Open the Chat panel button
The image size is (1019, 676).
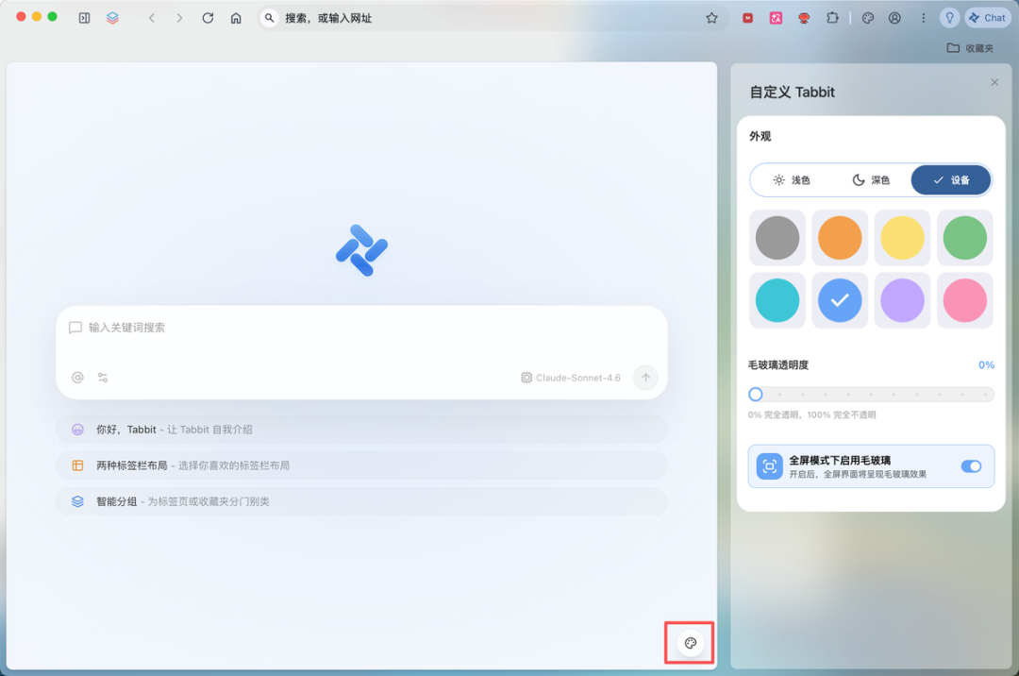tap(987, 18)
